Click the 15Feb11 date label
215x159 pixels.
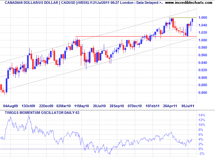pos(153,106)
